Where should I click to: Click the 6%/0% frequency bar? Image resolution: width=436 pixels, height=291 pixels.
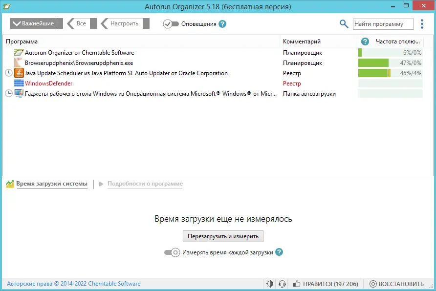(391, 52)
